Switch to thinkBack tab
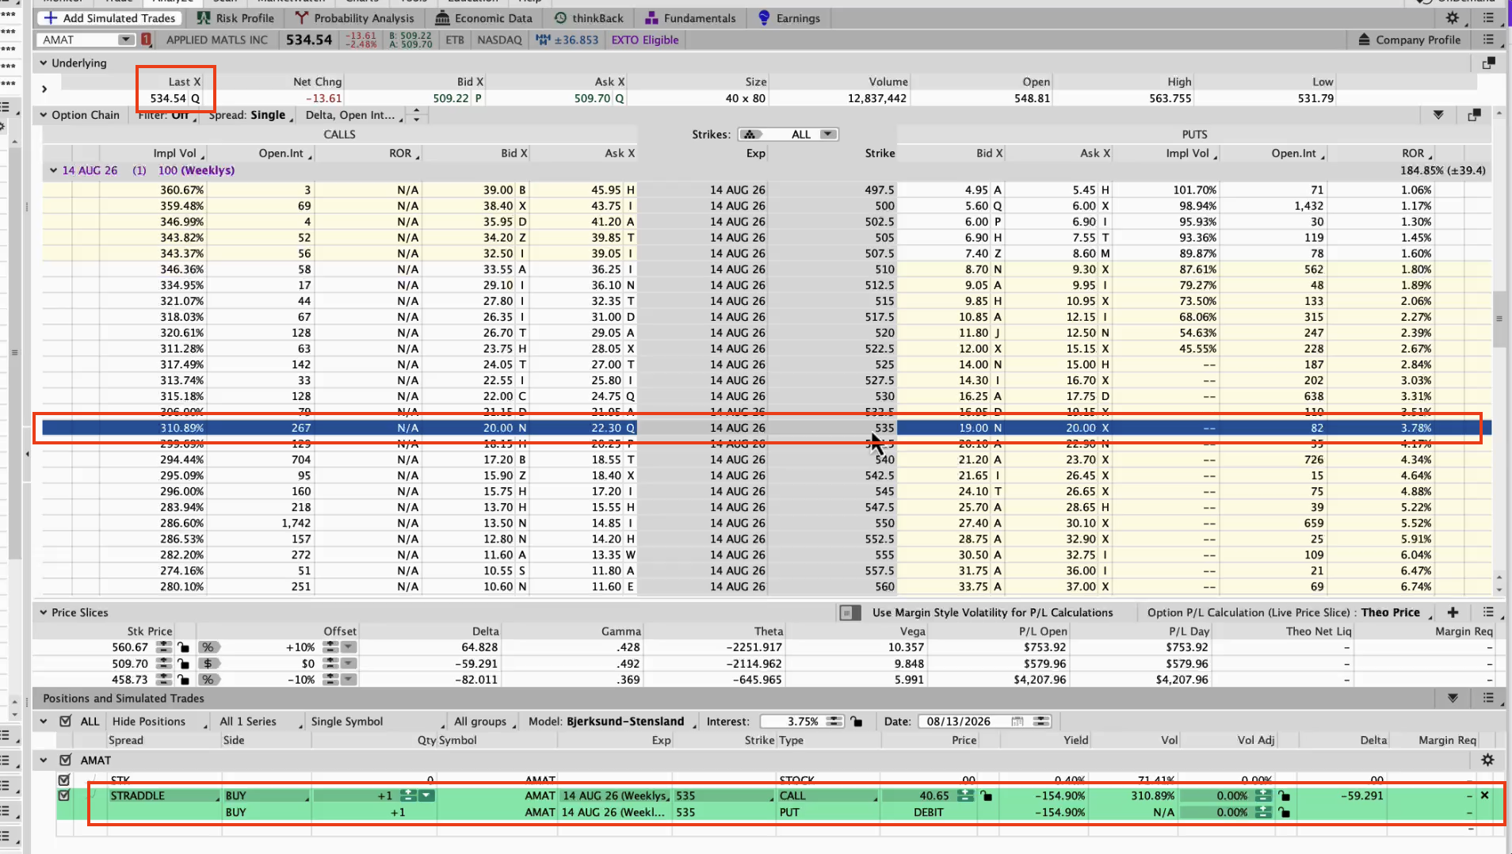 (589, 18)
